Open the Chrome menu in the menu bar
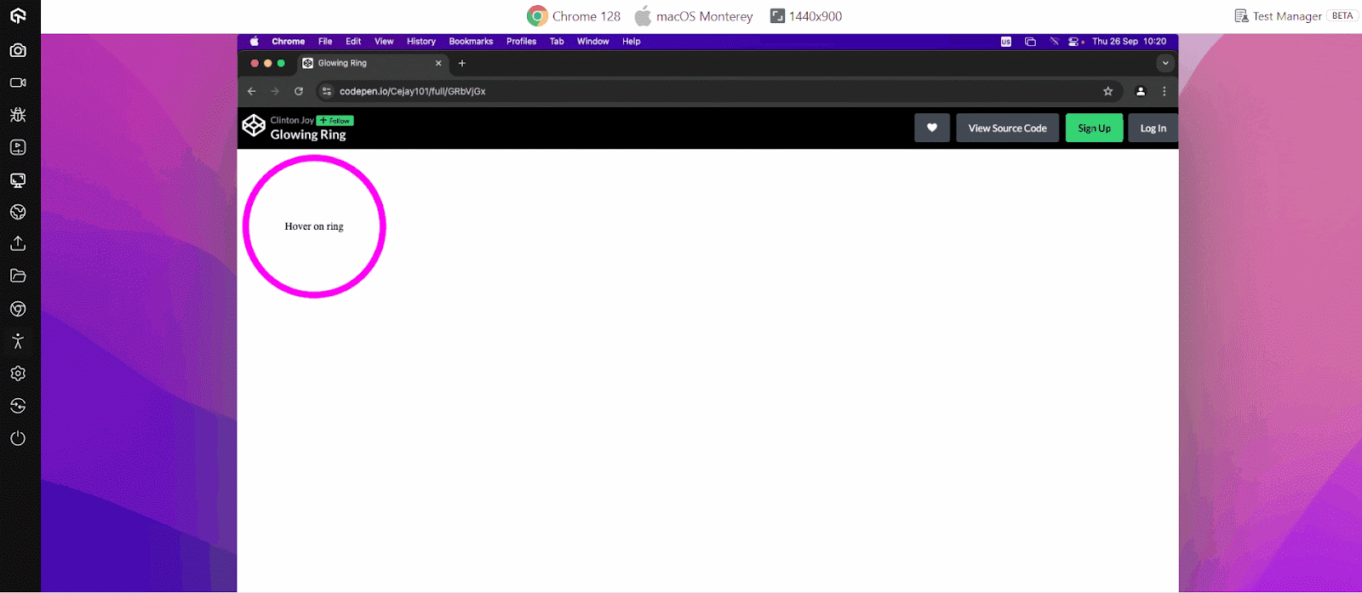 coord(288,41)
